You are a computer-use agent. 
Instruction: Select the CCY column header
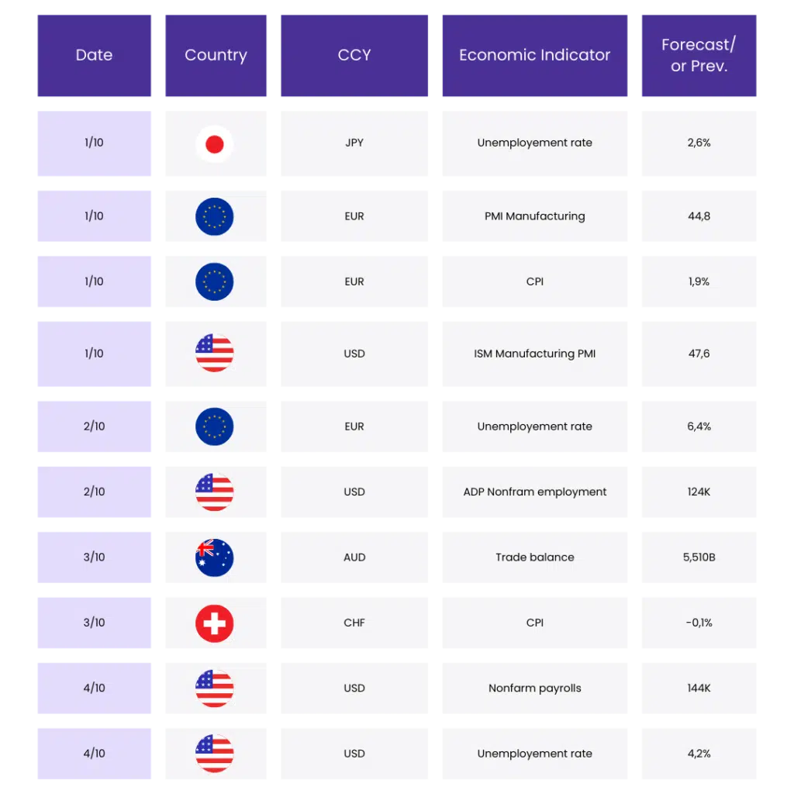tap(355, 55)
